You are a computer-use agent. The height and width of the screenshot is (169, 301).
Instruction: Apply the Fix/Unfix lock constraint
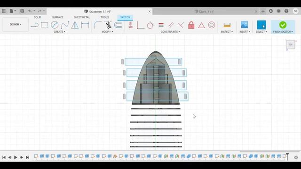pos(191,25)
